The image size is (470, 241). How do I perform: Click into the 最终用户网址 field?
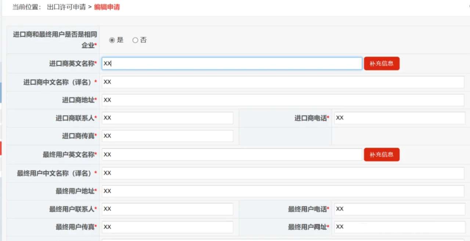(x=399, y=227)
